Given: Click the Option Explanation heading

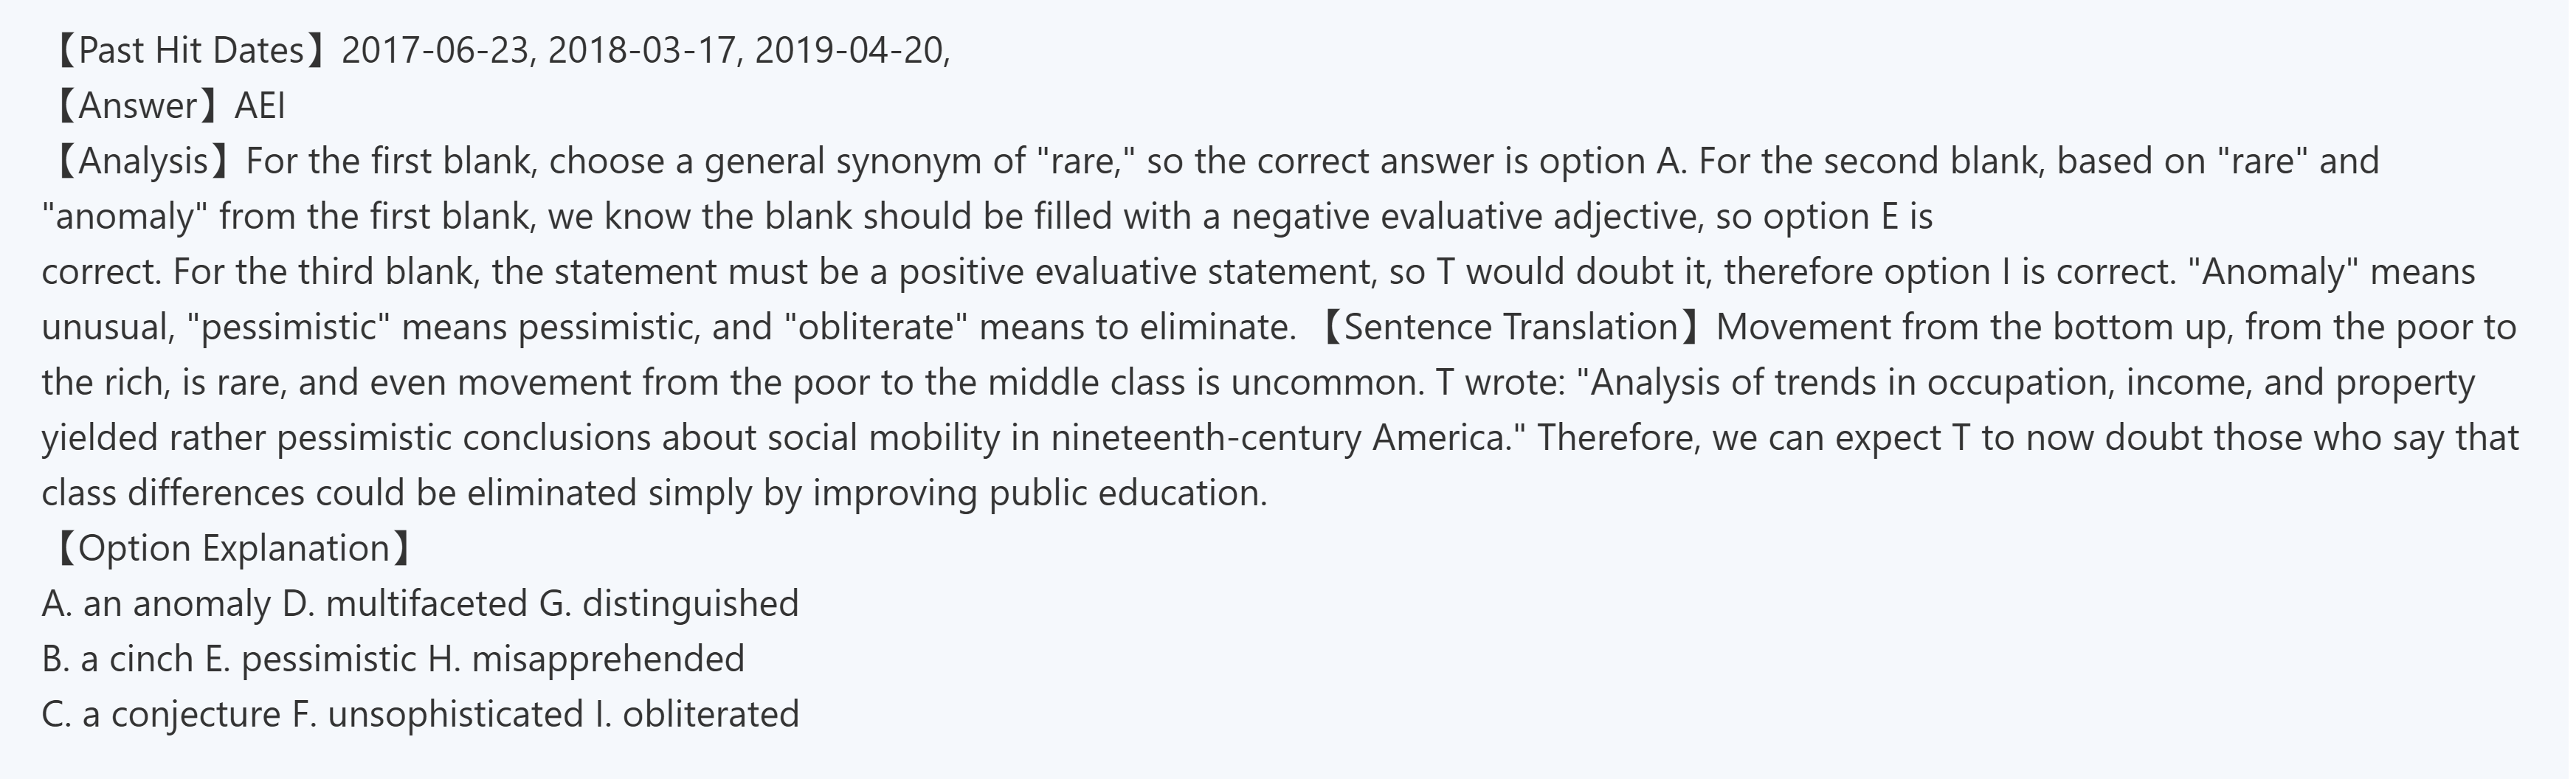Looking at the screenshot, I should click(233, 548).
